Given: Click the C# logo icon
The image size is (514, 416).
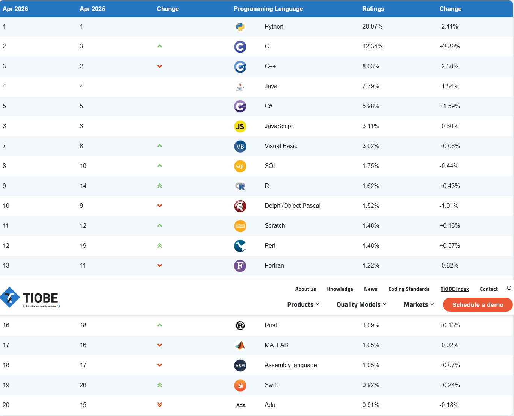Looking at the screenshot, I should (240, 106).
